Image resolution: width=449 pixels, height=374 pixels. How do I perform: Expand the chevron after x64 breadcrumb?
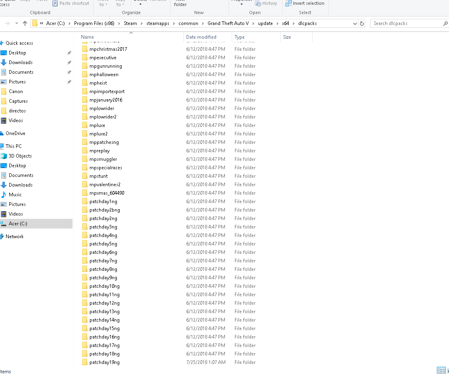click(x=293, y=23)
